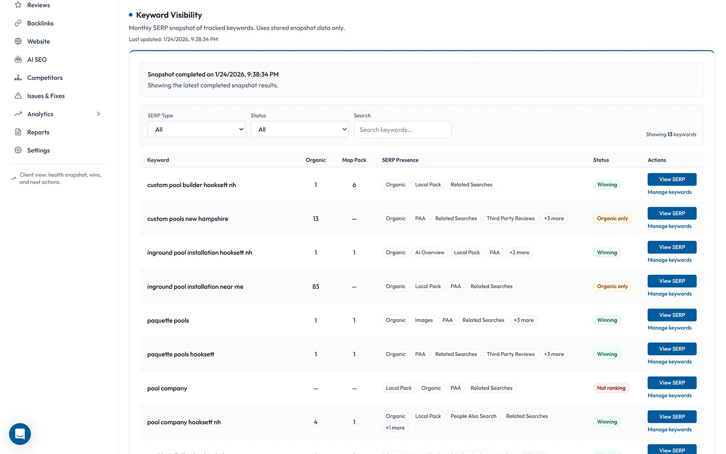Open the SERP Type dropdown
Screen dimensions: 726x454
tap(196, 129)
